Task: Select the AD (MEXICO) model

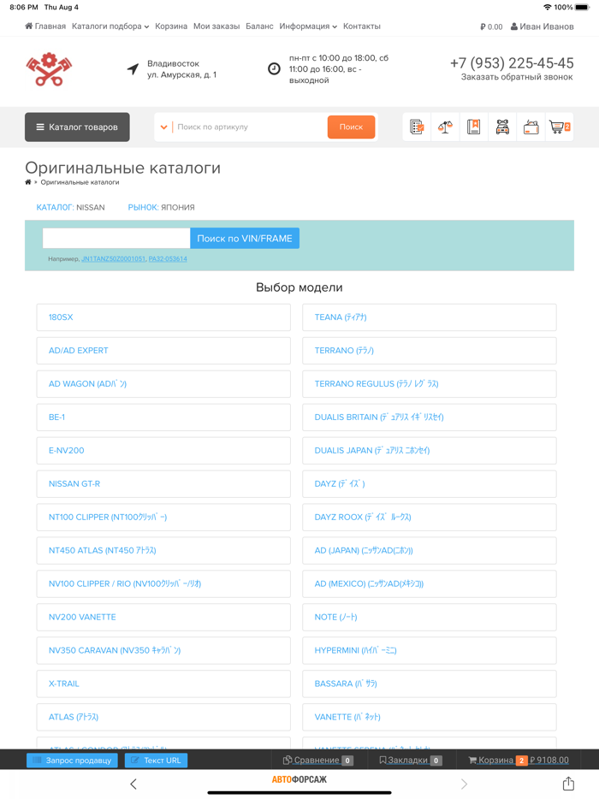Action: (x=430, y=584)
